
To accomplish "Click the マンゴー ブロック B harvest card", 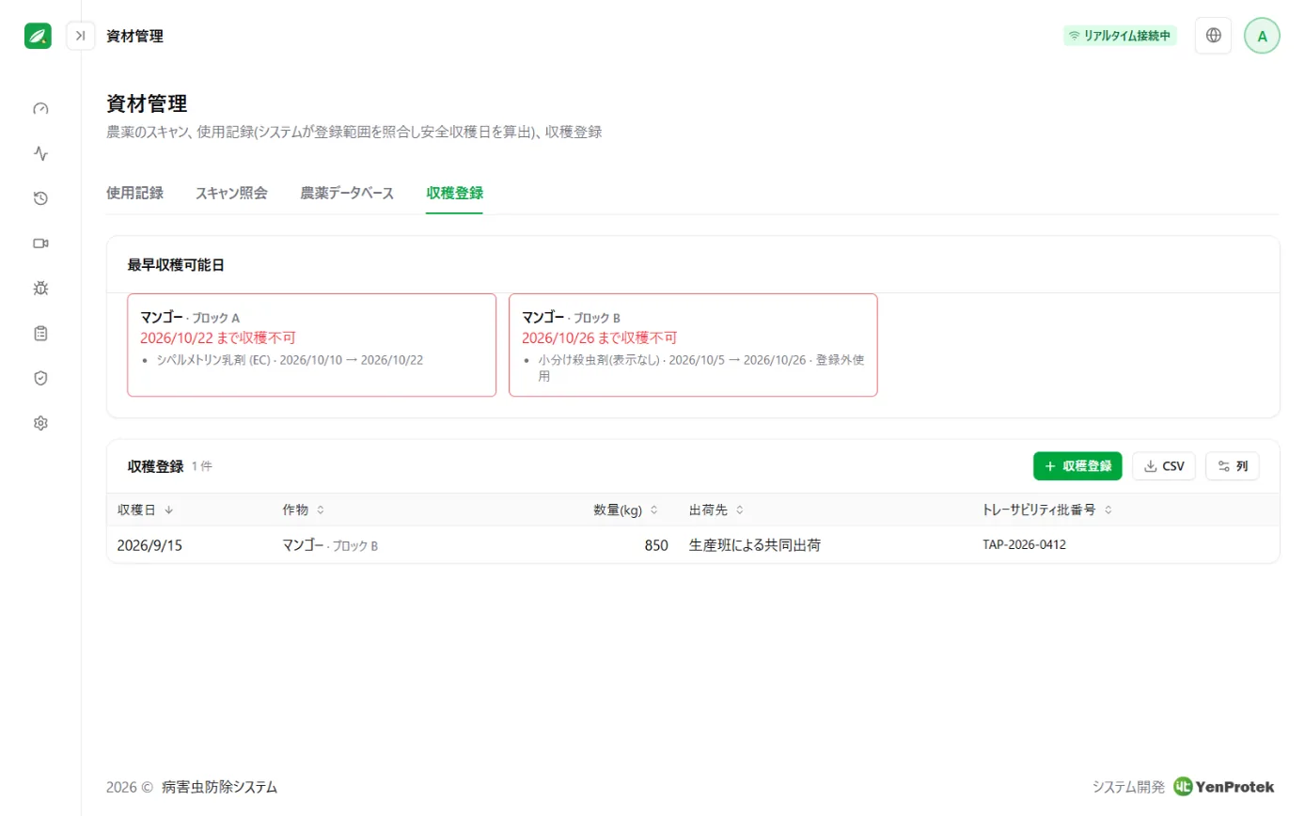I will [693, 345].
